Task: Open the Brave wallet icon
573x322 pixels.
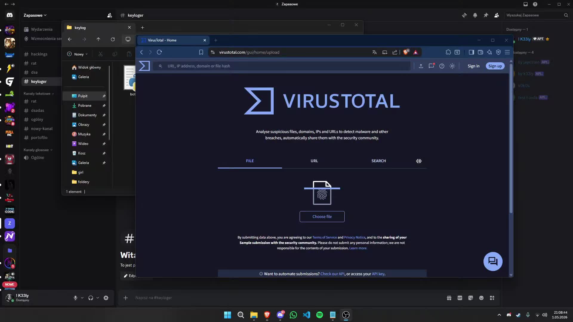Action: (x=480, y=52)
